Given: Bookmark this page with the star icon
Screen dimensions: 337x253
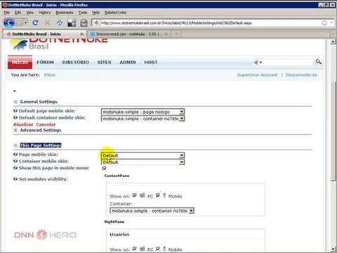Looking at the screenshot, I should pyautogui.click(x=324, y=22).
